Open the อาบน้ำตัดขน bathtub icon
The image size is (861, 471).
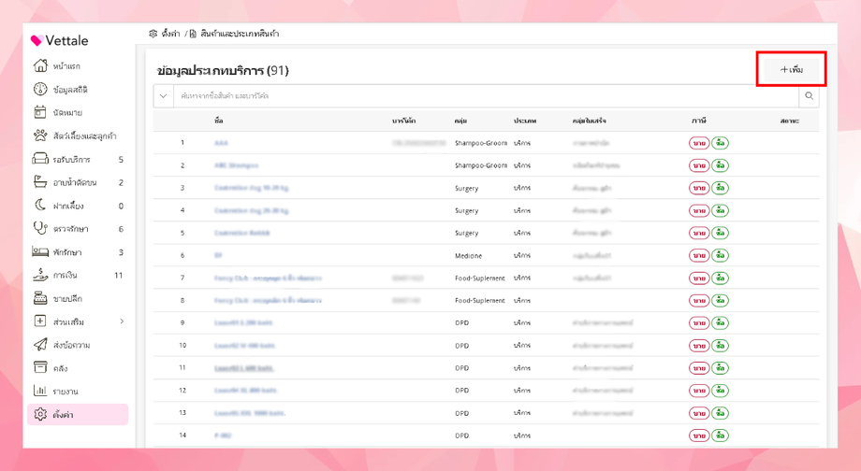[40, 181]
